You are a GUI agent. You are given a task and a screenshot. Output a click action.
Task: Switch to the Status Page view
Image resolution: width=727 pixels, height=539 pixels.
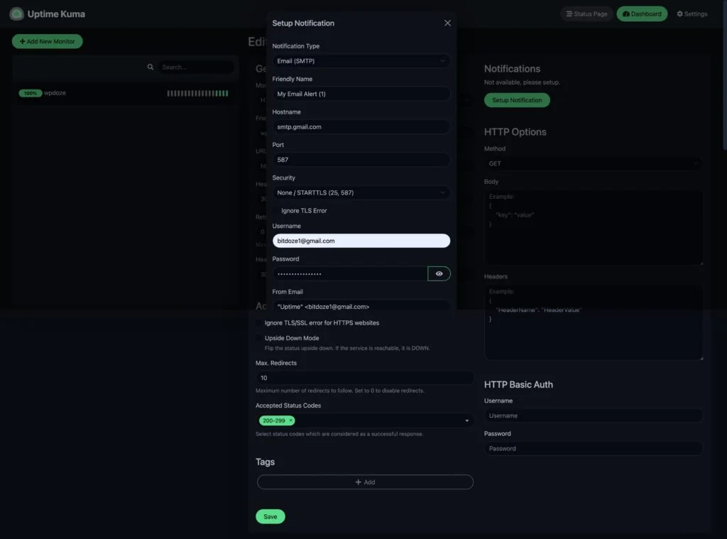click(586, 13)
